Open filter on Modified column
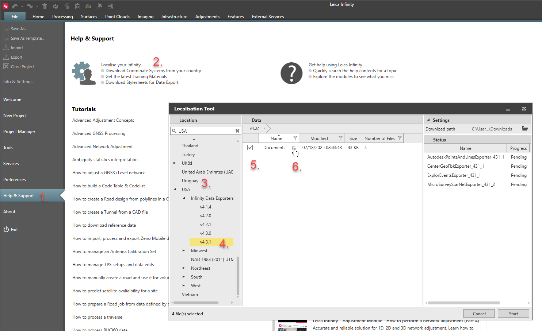 (x=340, y=139)
